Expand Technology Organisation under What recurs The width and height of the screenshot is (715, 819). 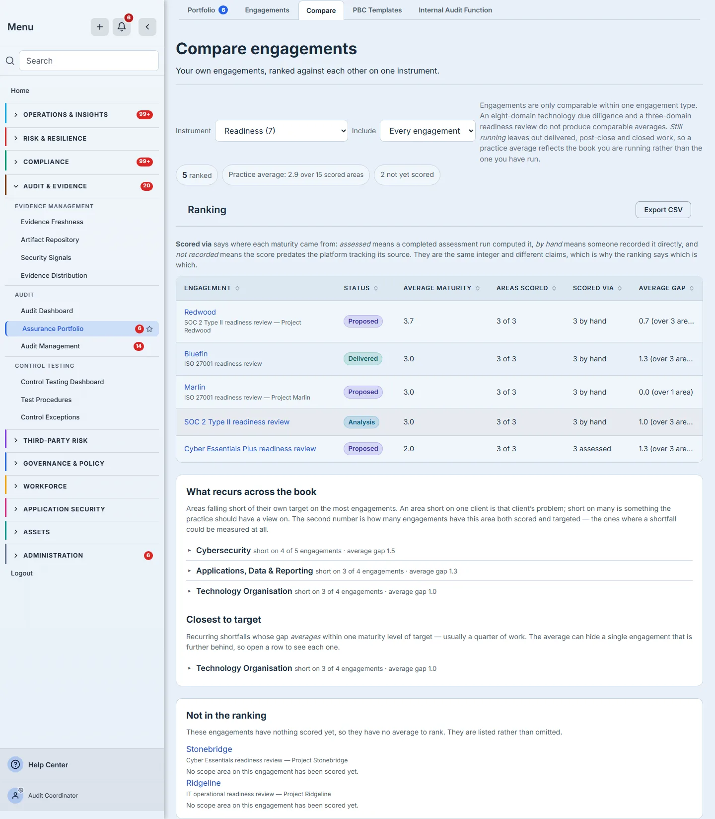439,591
